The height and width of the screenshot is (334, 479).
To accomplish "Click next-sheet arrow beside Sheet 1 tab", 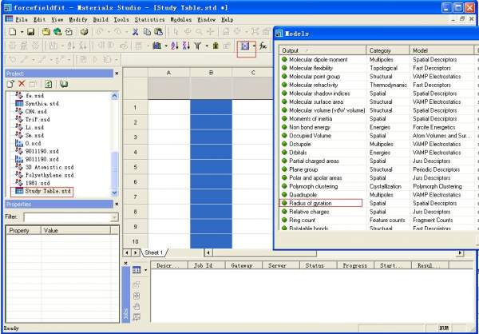I will [x=136, y=252].
